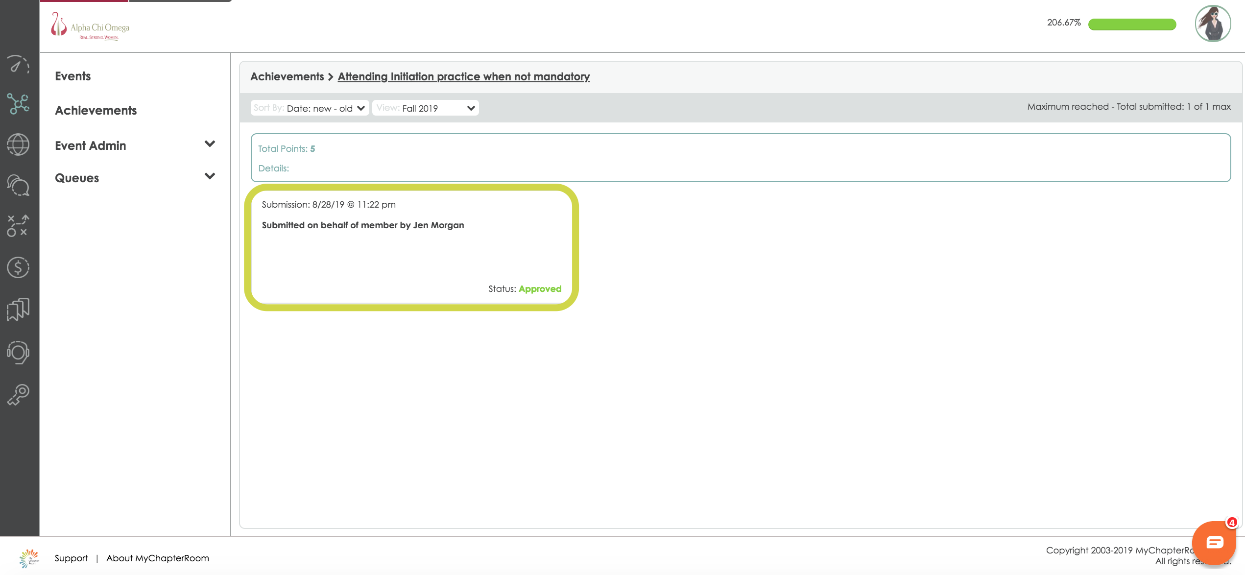Click the Support footer link
The image size is (1245, 575).
click(71, 558)
